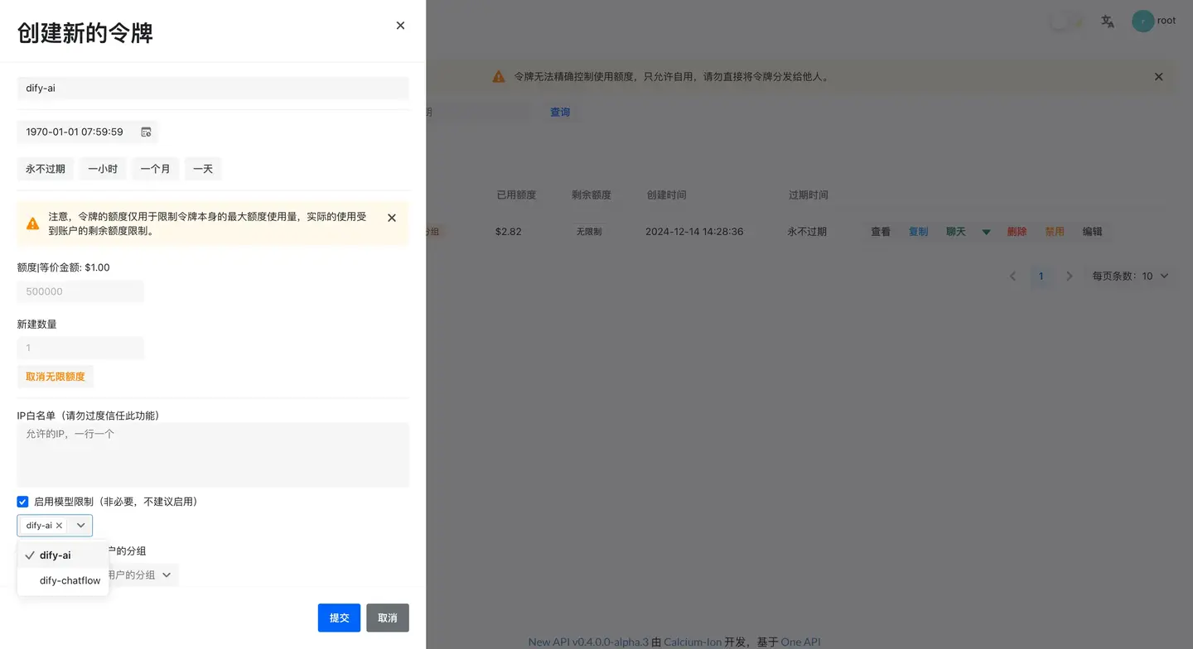Click the previous page arrow

pos(1013,276)
